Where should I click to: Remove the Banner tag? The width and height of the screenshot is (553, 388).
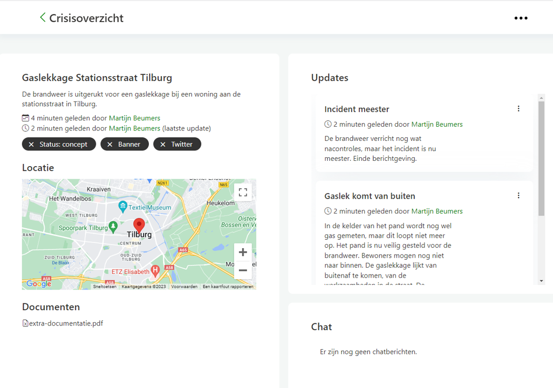pos(110,144)
